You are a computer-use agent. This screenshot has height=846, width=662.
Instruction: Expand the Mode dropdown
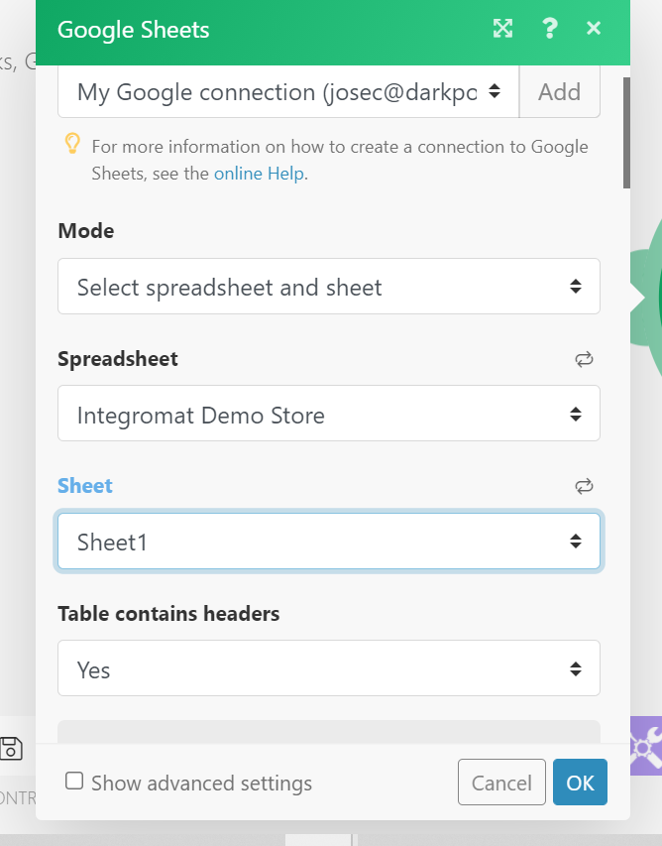(328, 287)
